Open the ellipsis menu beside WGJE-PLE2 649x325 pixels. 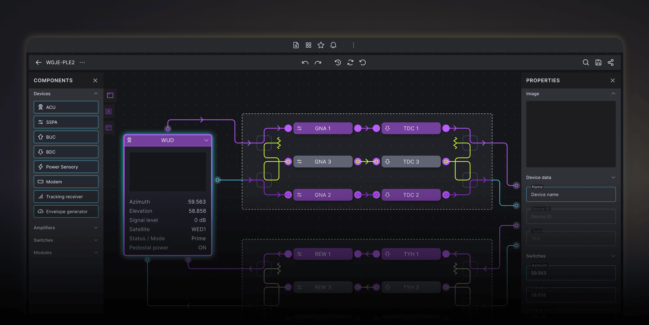pyautogui.click(x=82, y=62)
